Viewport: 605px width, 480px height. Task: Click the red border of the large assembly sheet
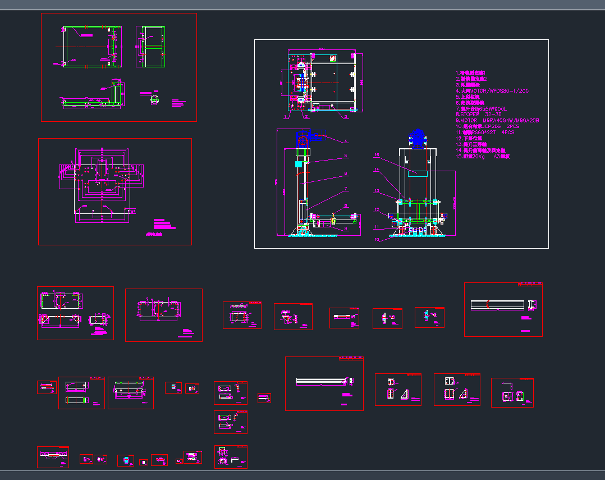pos(255,143)
